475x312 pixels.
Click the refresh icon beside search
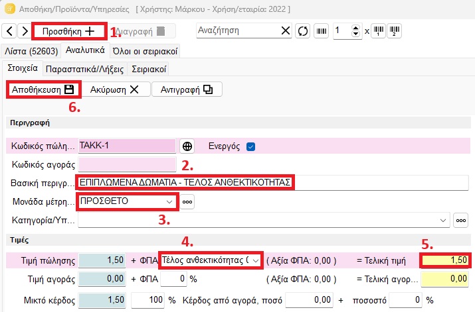pos(303,31)
